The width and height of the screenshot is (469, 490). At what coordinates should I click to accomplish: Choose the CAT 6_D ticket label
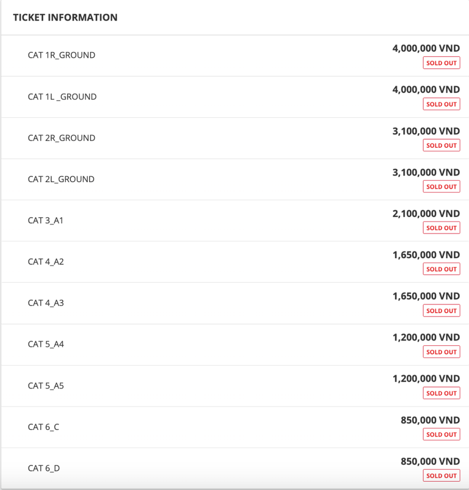click(x=44, y=468)
